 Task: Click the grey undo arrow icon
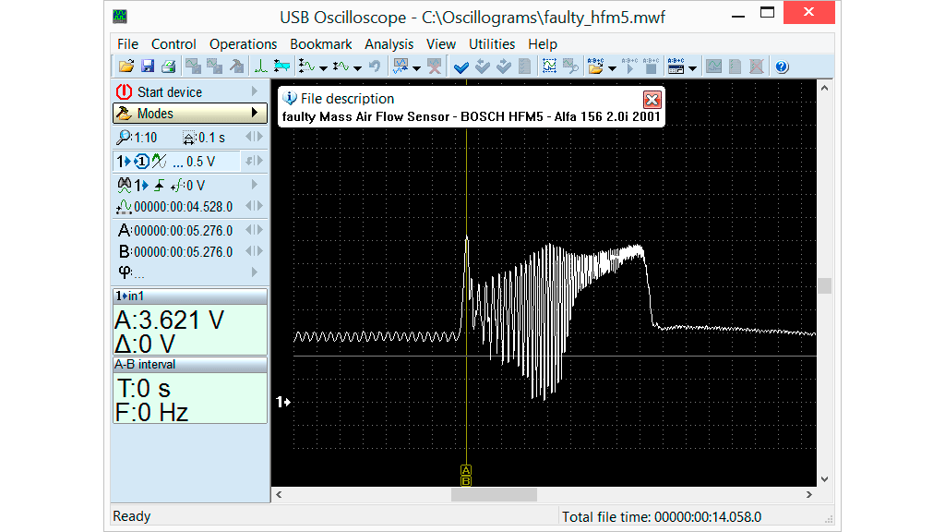(375, 66)
